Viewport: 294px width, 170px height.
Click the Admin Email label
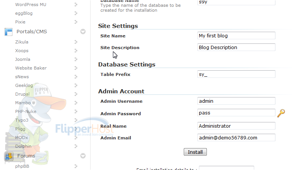point(116,138)
